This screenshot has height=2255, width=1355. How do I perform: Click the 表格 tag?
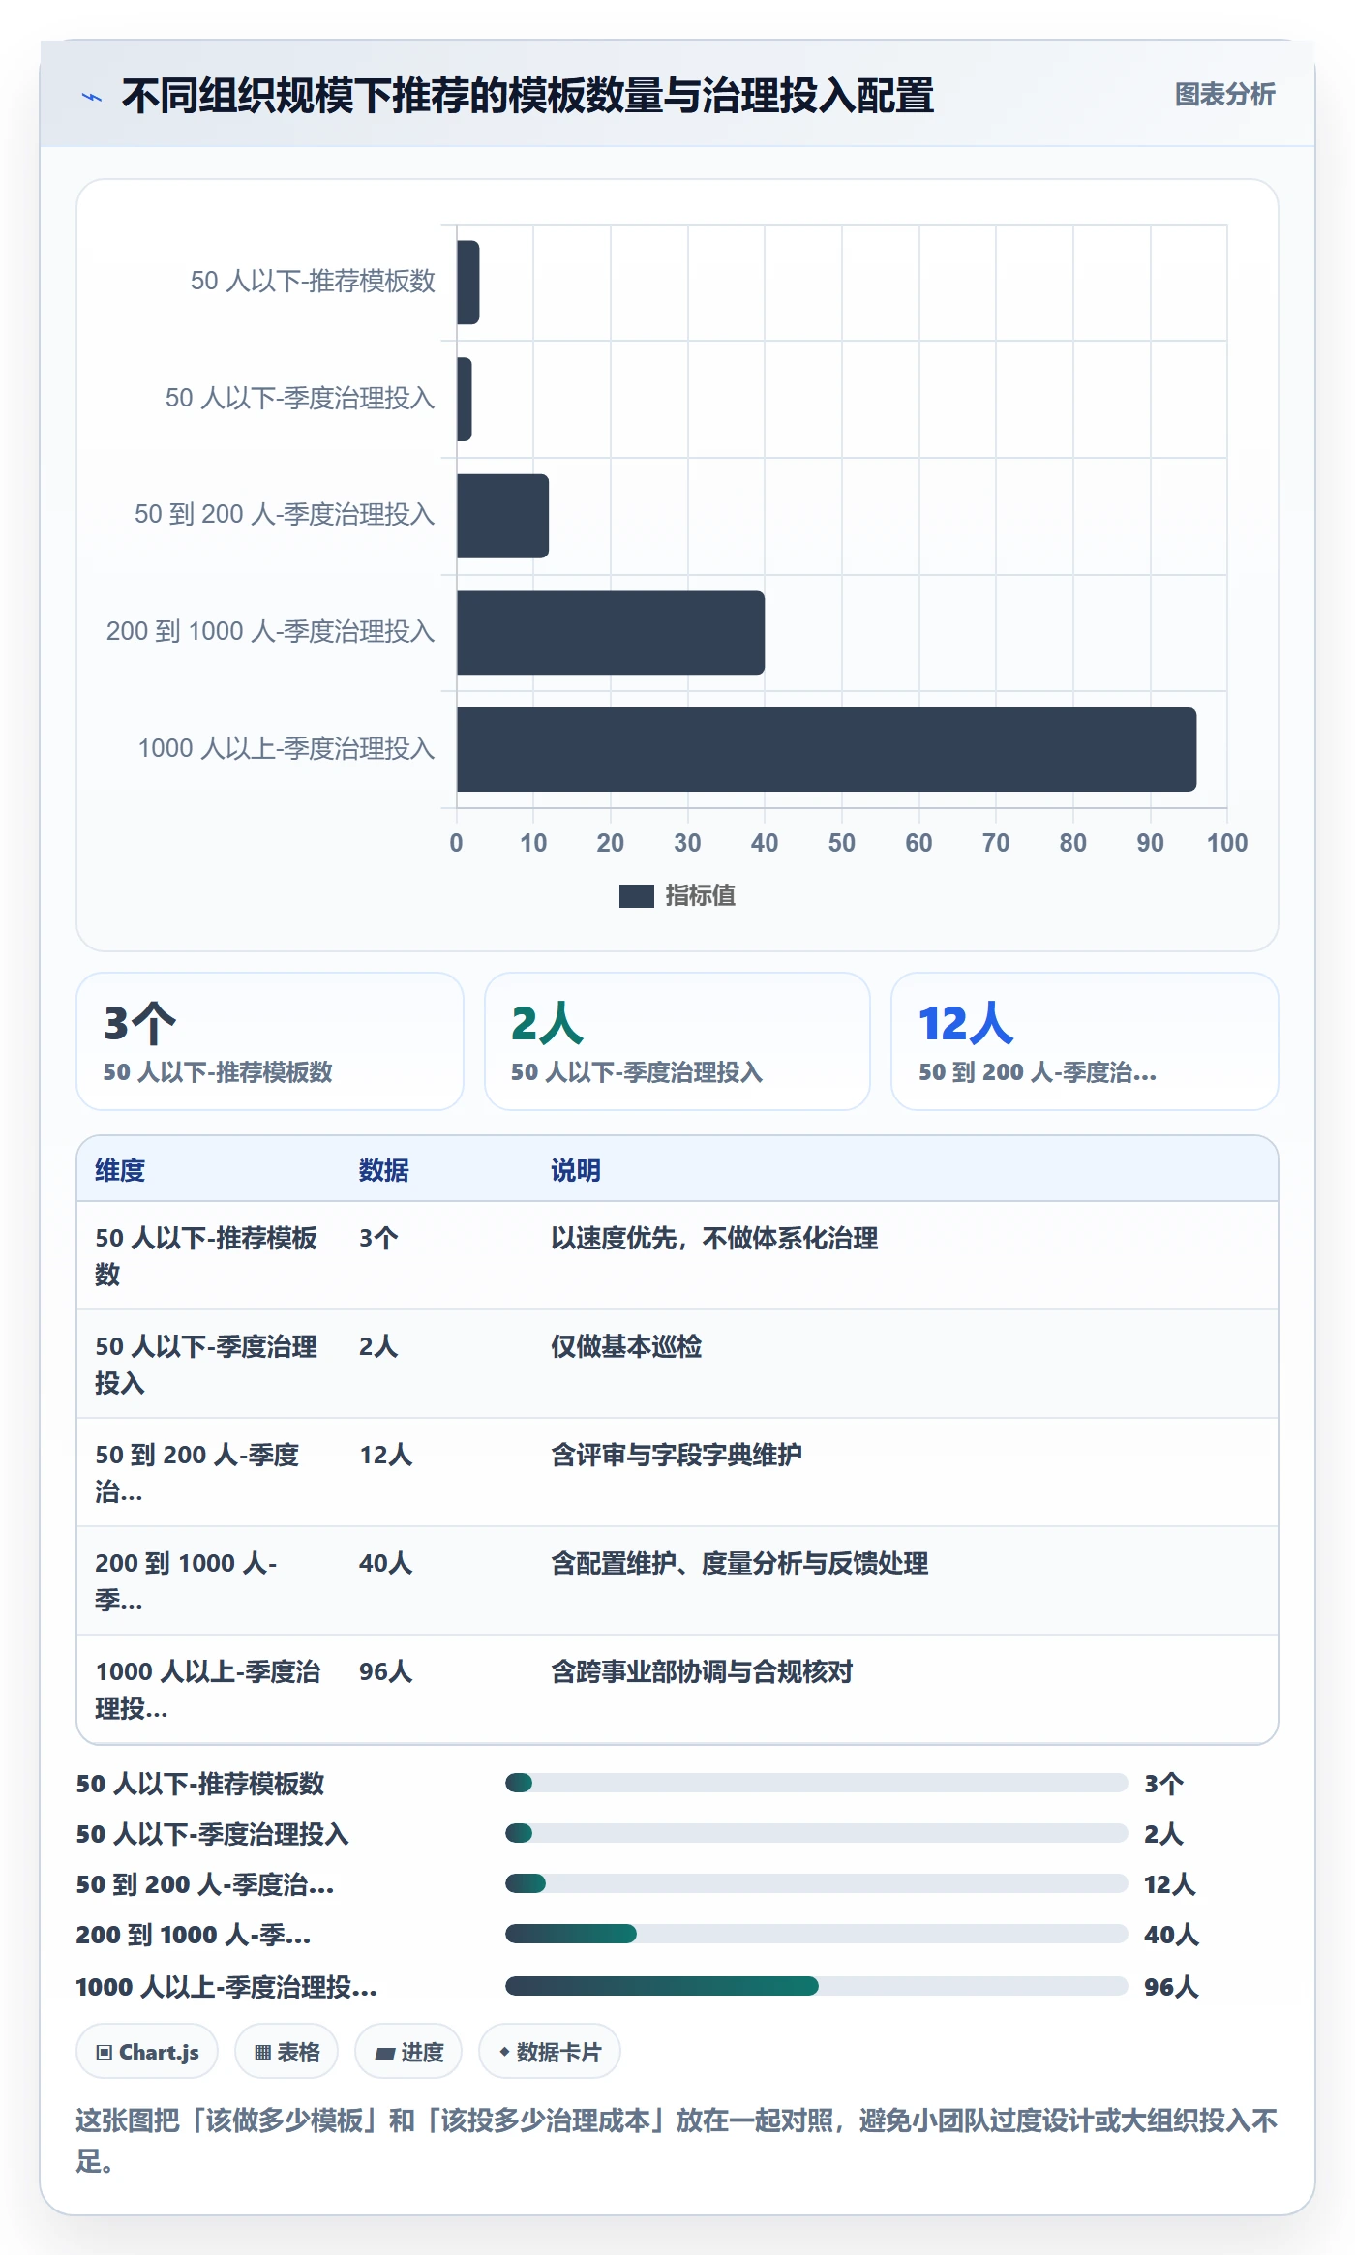pyautogui.click(x=286, y=2052)
